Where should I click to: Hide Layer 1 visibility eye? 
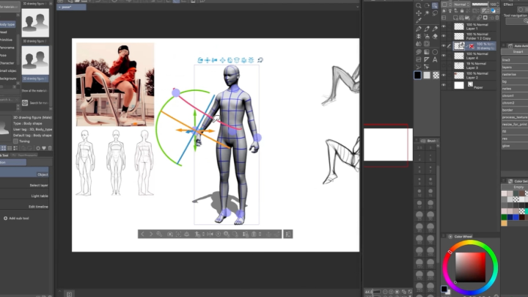click(444, 26)
